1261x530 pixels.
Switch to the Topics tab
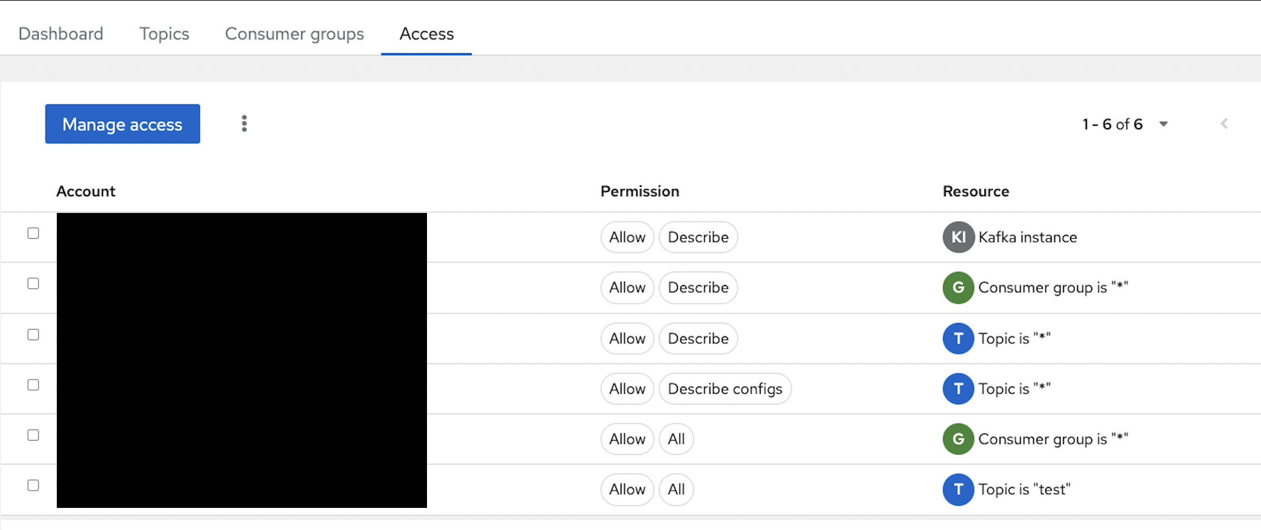coord(164,34)
